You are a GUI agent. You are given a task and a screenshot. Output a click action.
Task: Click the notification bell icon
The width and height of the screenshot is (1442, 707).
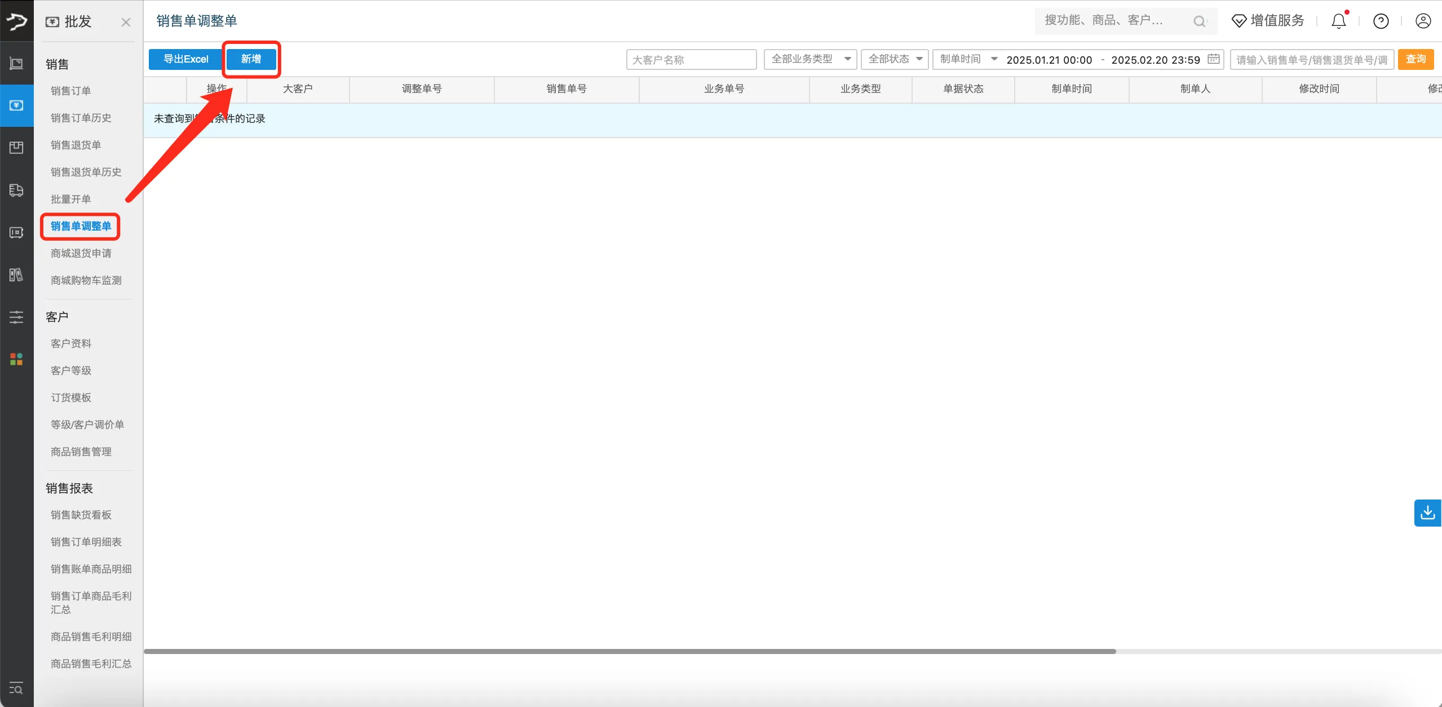tap(1338, 21)
